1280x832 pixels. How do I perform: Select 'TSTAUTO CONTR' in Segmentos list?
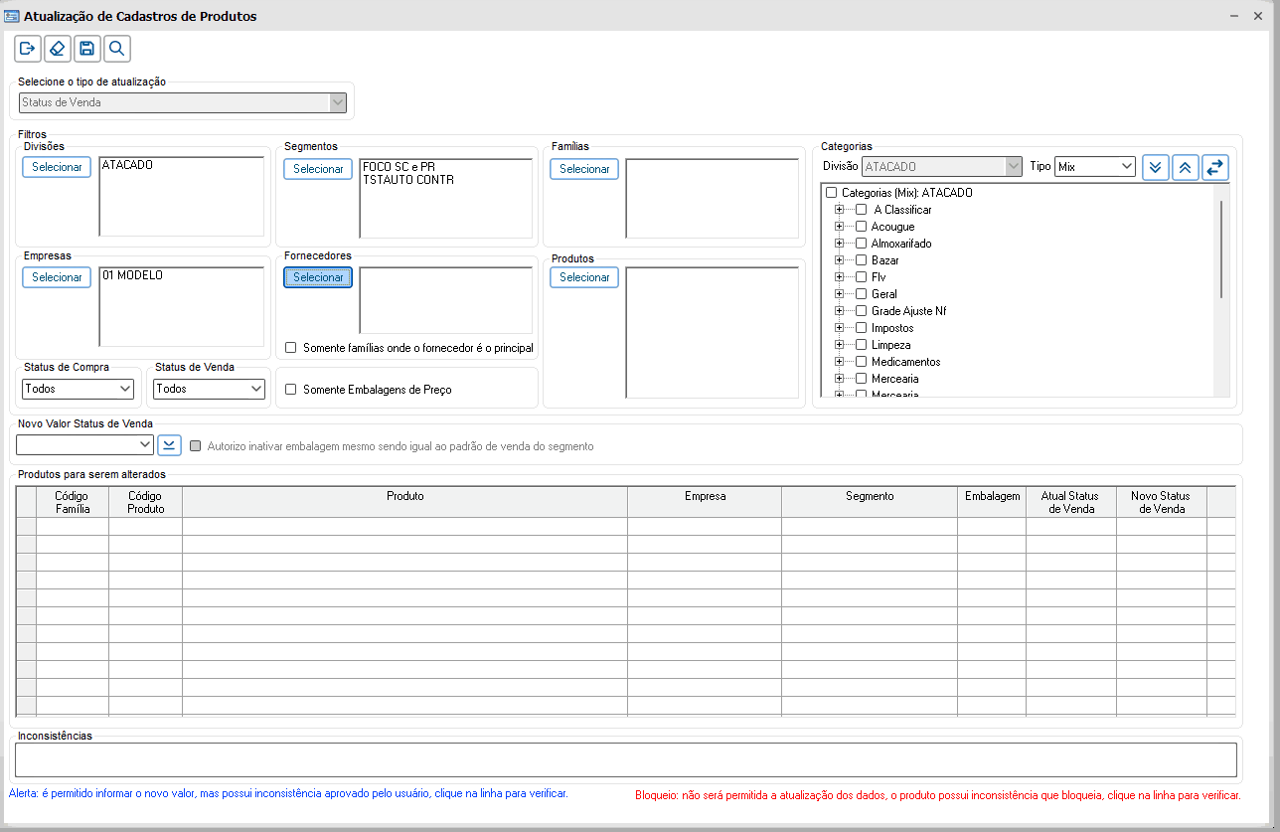407,180
